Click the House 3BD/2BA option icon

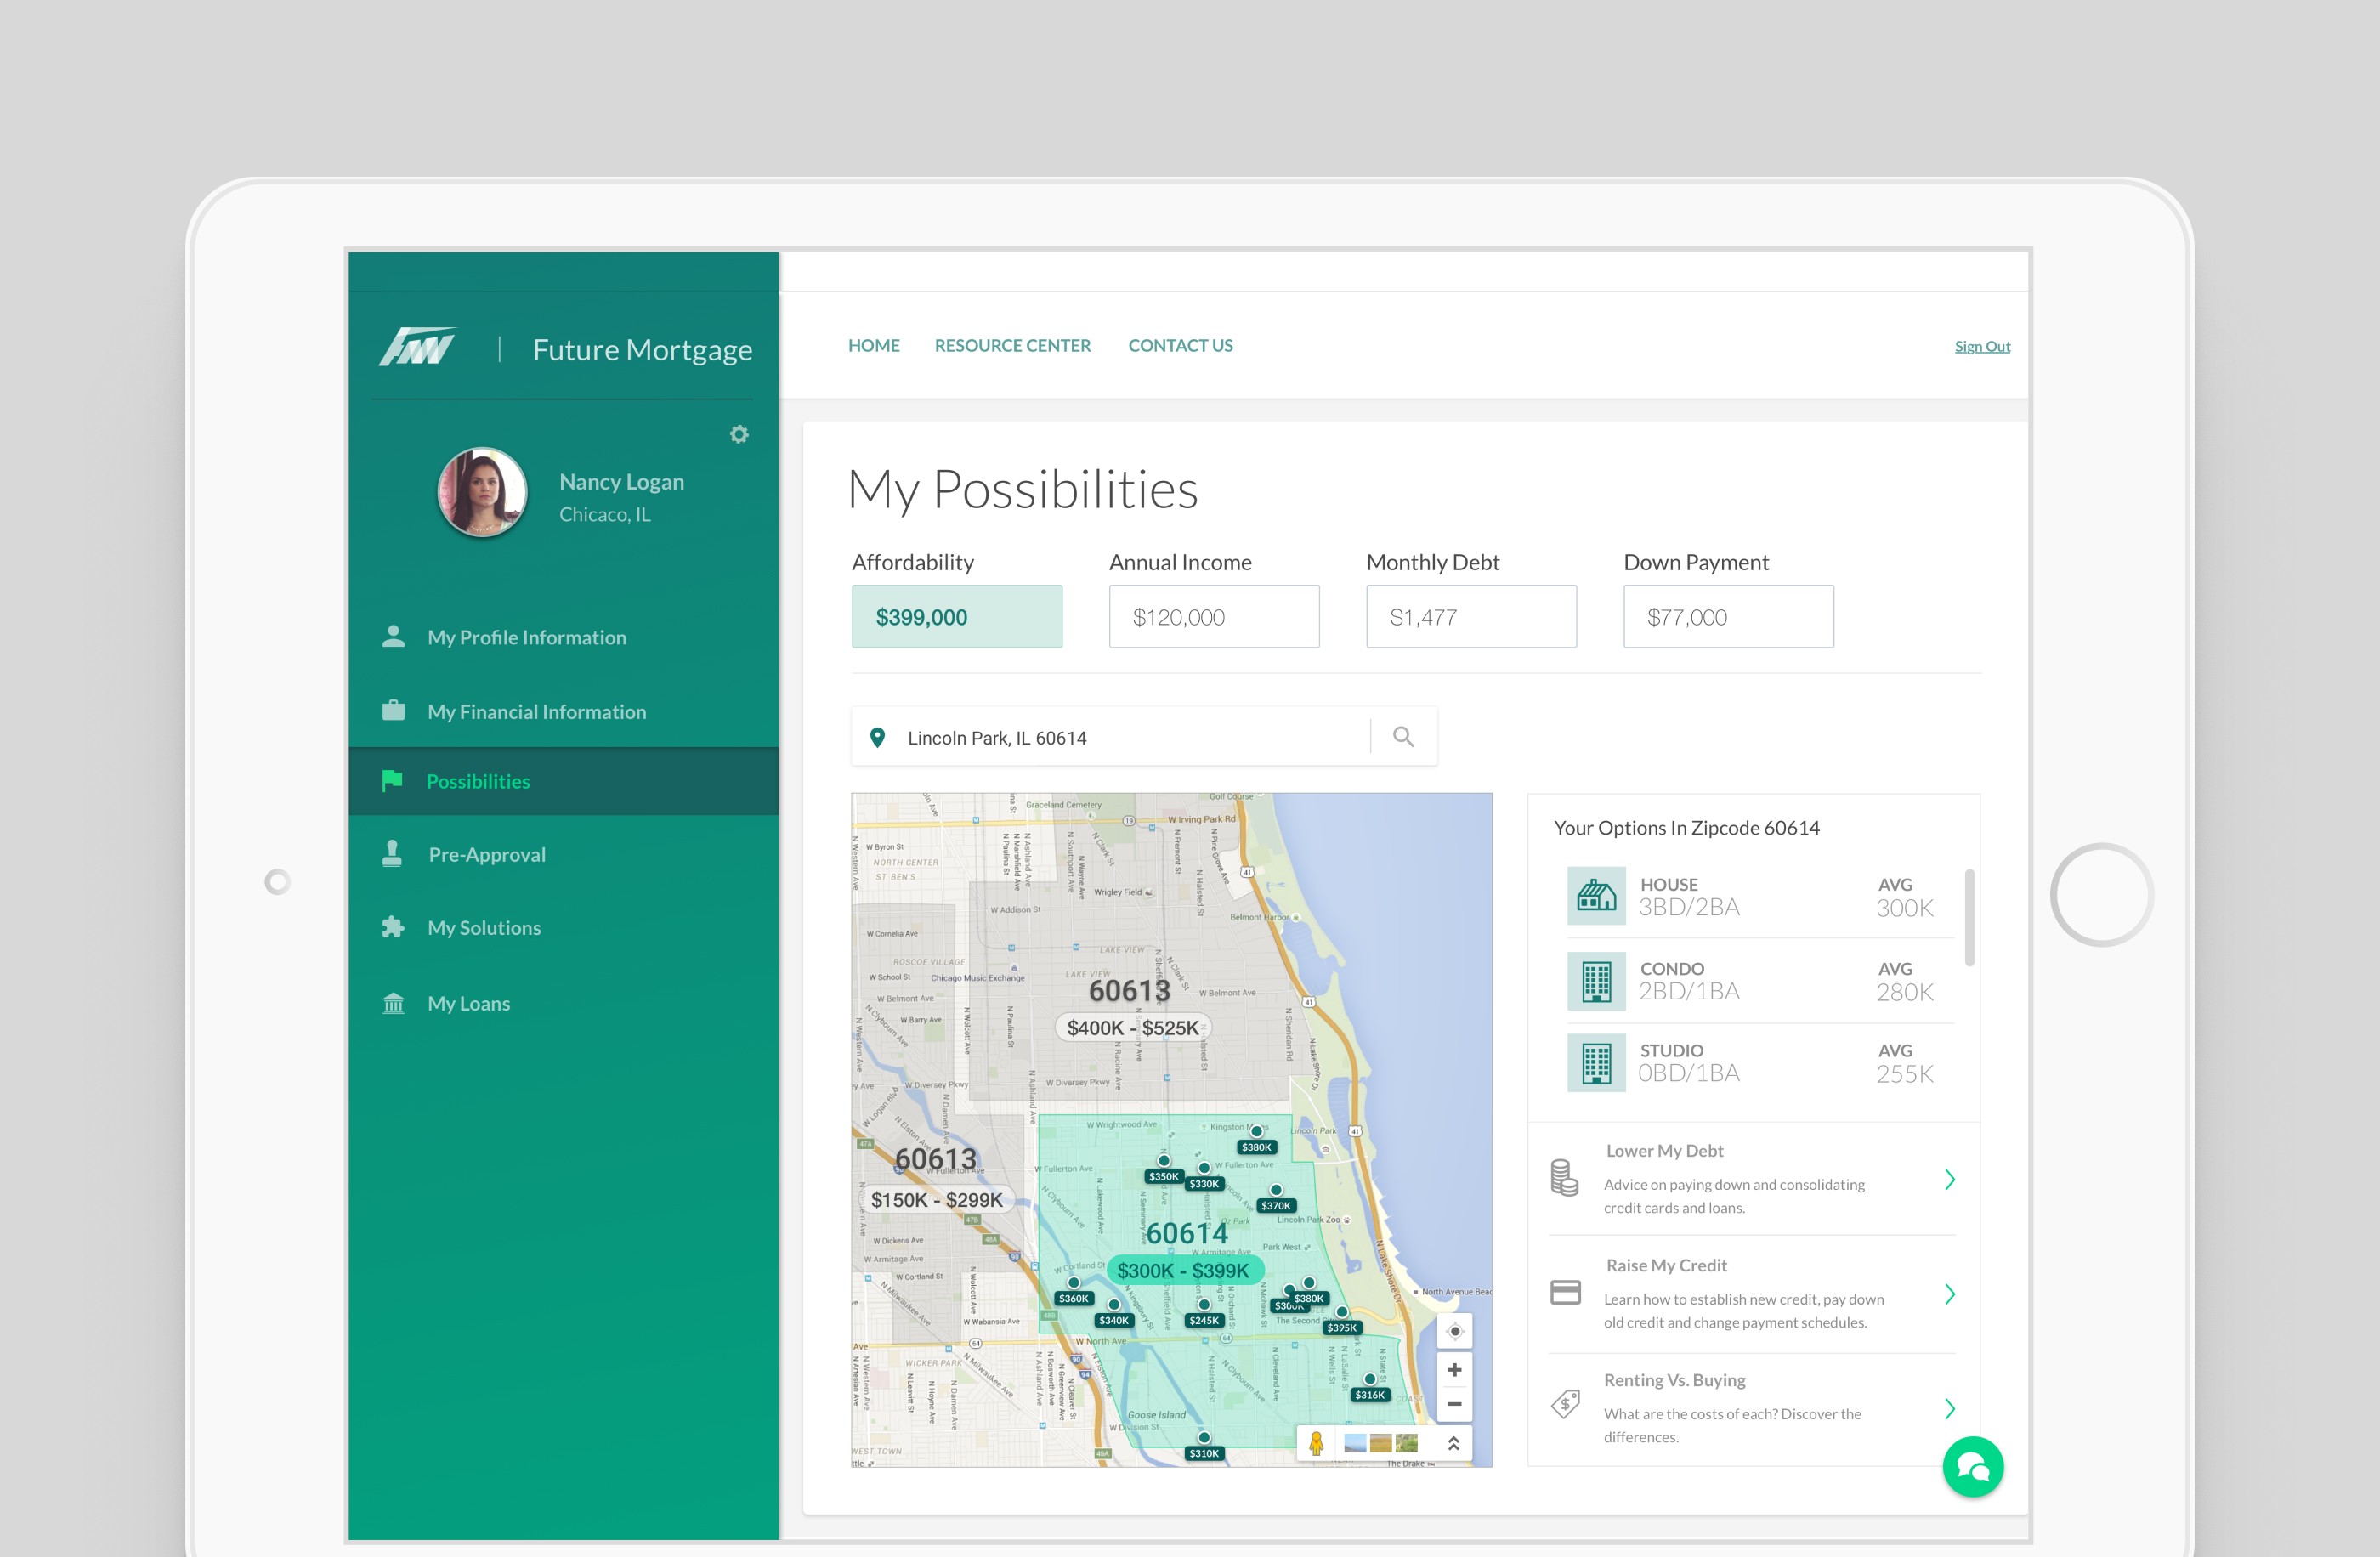pos(1596,896)
